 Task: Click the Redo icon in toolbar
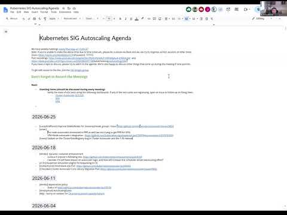tap(29, 19)
